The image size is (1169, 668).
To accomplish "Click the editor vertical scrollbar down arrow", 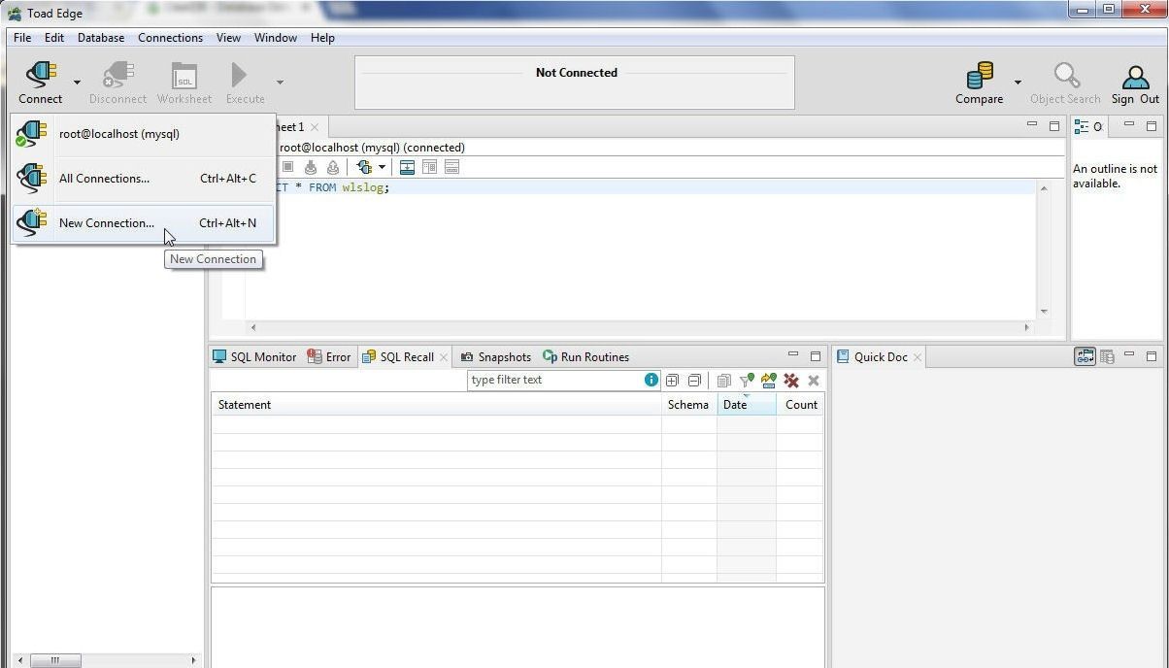I will click(x=1044, y=312).
